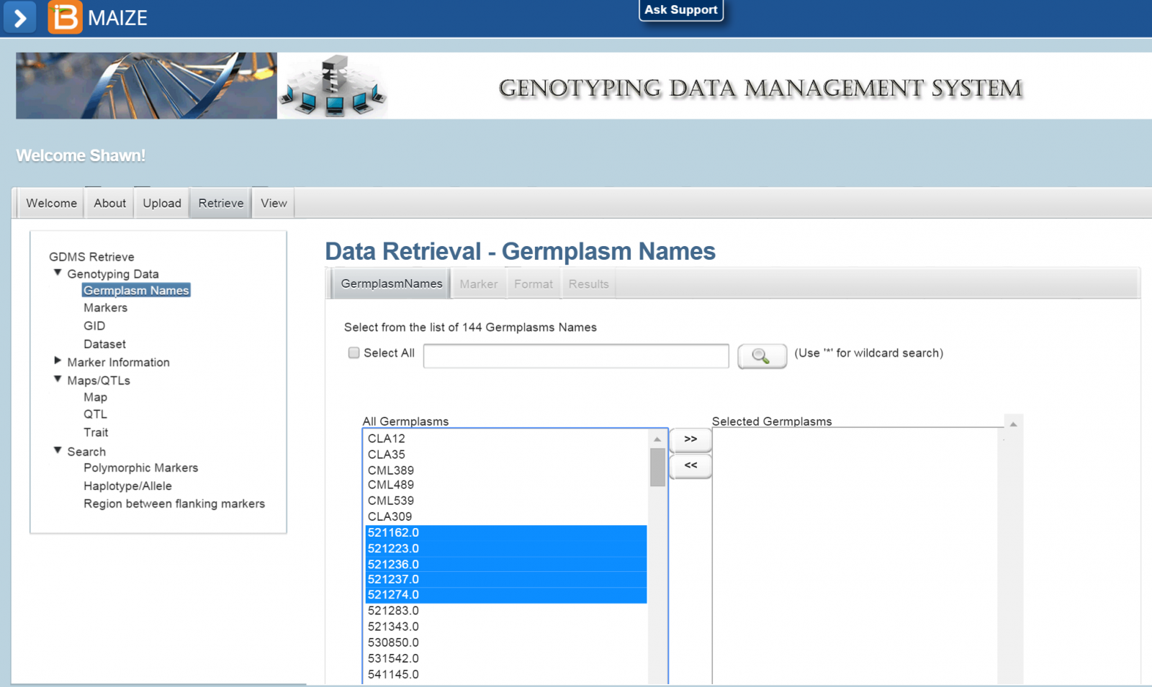1152x687 pixels.
Task: Switch to the Format sub-tab
Action: click(x=534, y=284)
